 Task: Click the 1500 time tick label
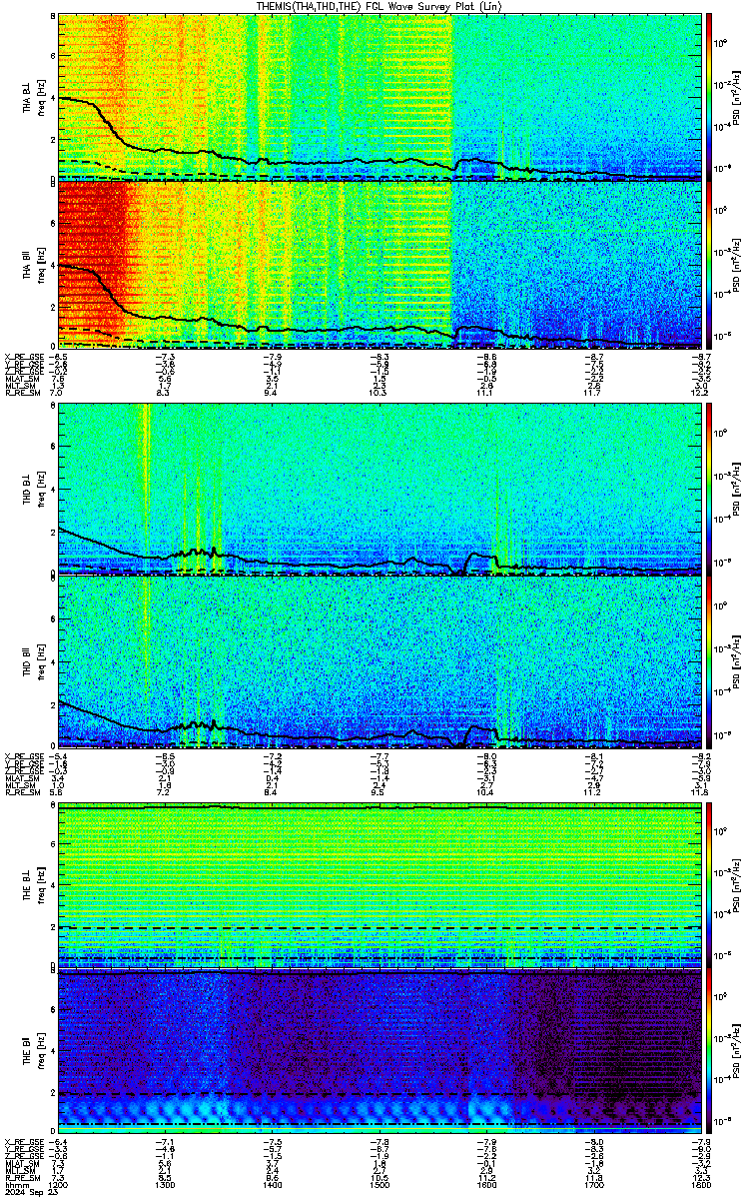pos(379,1184)
